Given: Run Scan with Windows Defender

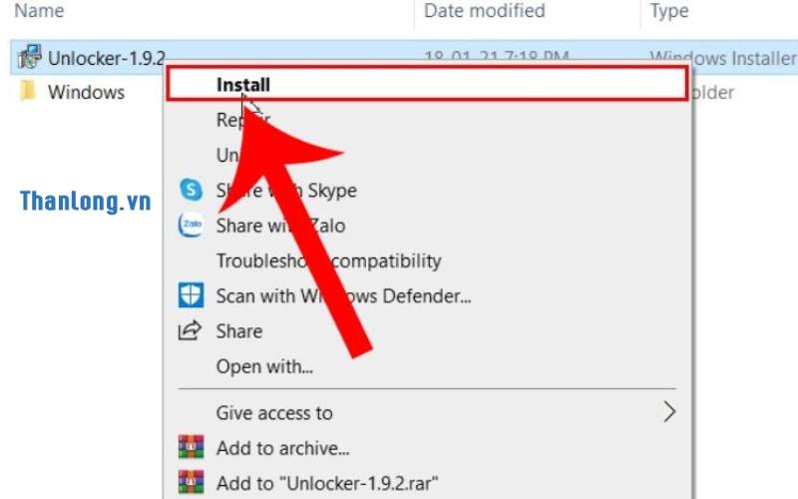Looking at the screenshot, I should click(x=343, y=295).
